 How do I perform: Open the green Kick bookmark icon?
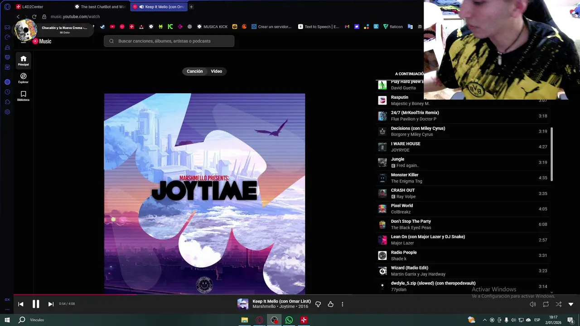point(170,27)
